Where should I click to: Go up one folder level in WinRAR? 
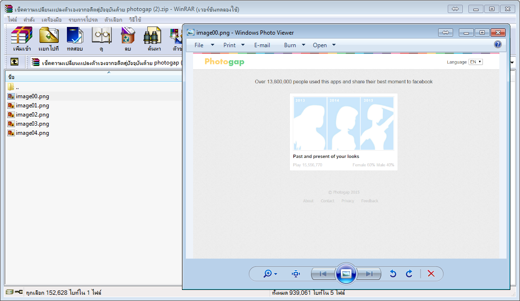pos(14,62)
